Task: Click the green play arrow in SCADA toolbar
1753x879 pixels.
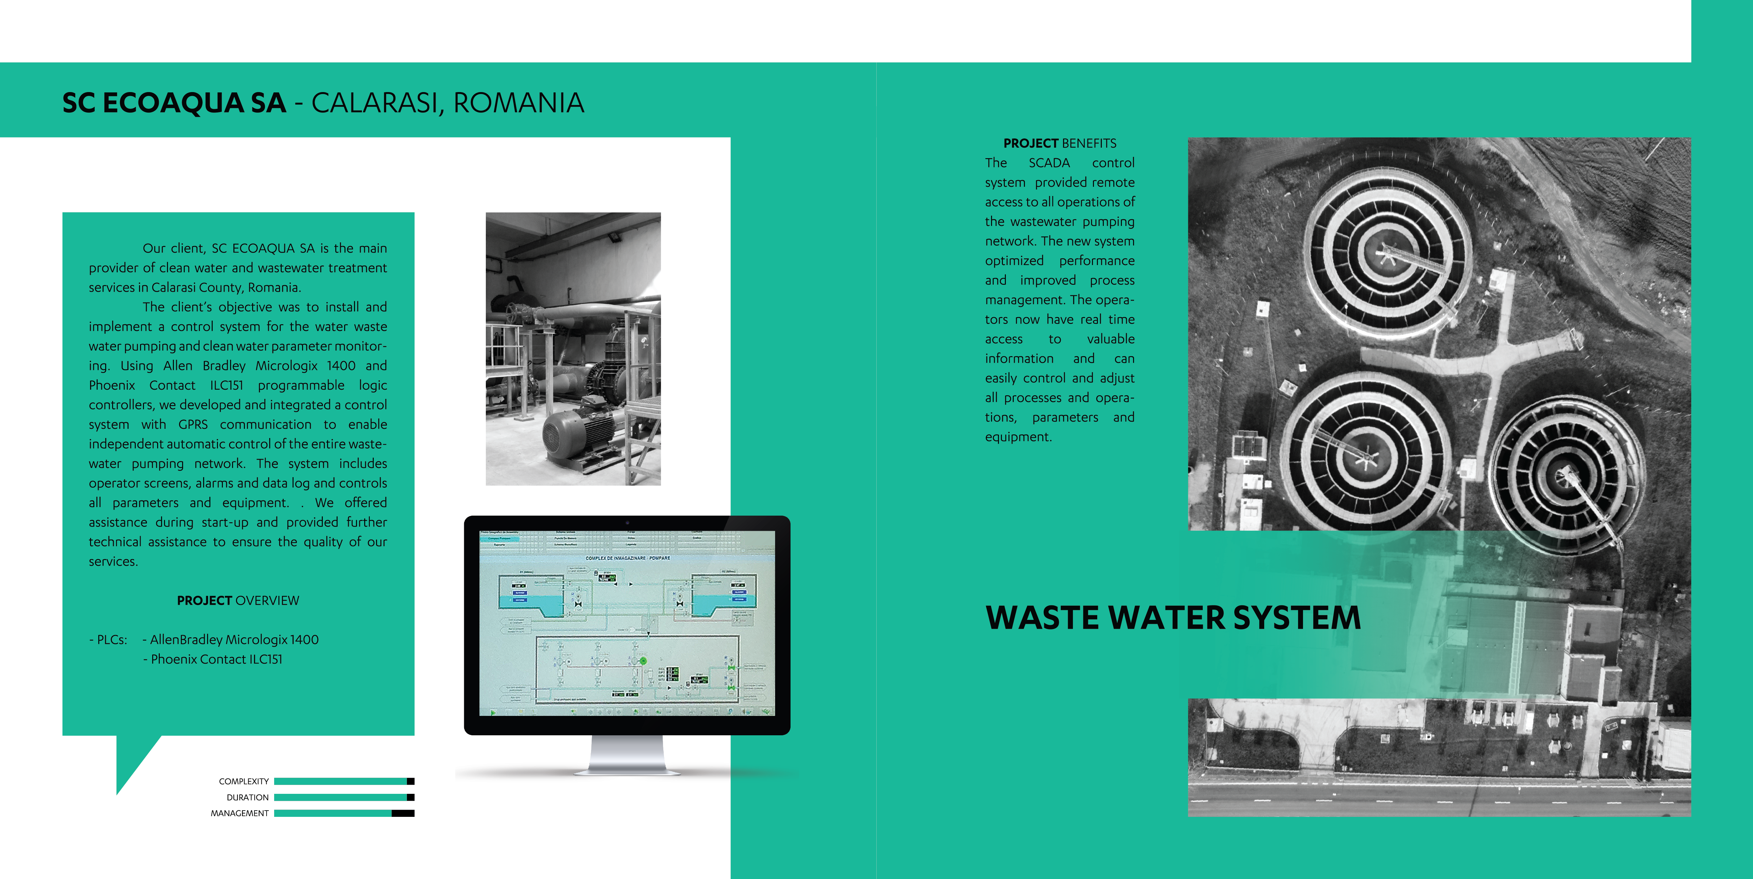Action: (x=493, y=713)
